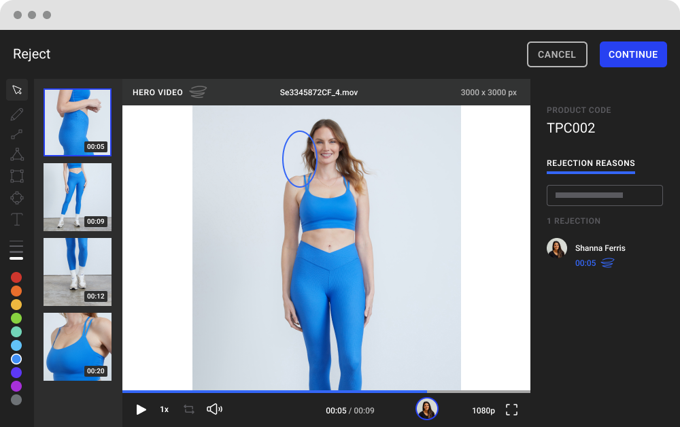Viewport: 680px width, 427px height.
Task: Toggle looping for the video playback
Action: pos(188,410)
